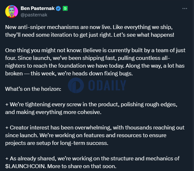This screenshot has height=171, width=194.
Task: Click the "One thing you might not know" line
Action: [44, 50]
